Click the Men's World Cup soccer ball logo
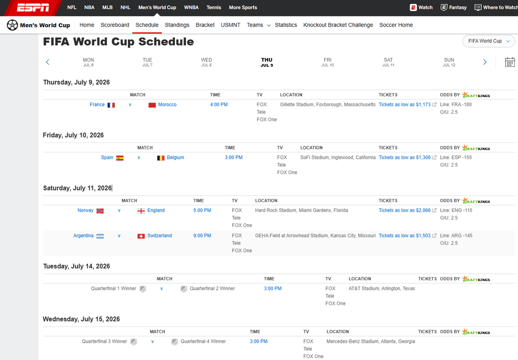Viewport: 518px width, 360px height. click(x=13, y=25)
